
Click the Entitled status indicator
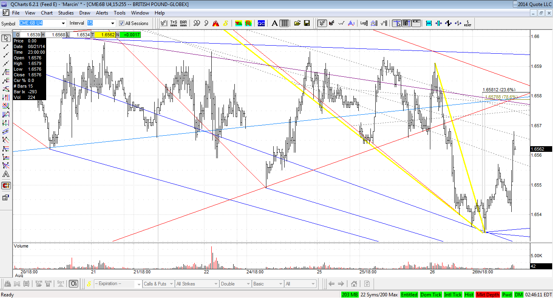(409, 294)
